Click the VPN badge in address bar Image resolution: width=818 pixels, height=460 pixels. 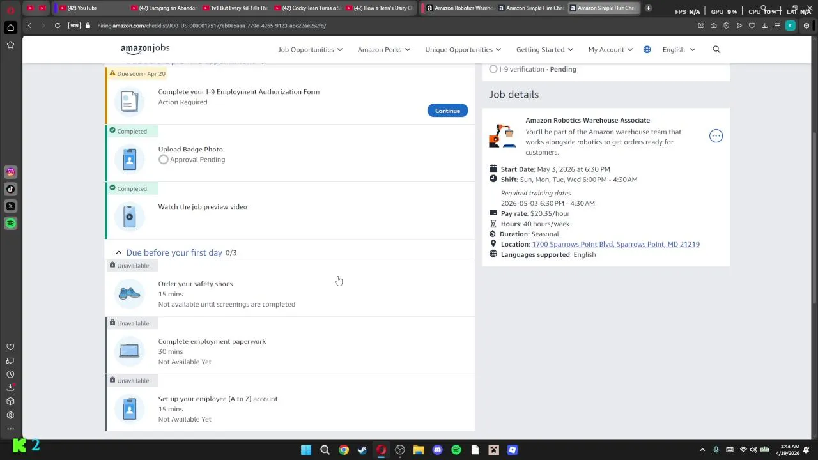74,26
